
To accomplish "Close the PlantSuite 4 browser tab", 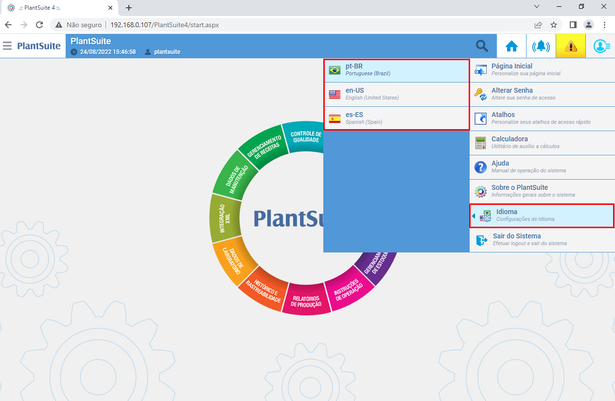I will [x=110, y=8].
